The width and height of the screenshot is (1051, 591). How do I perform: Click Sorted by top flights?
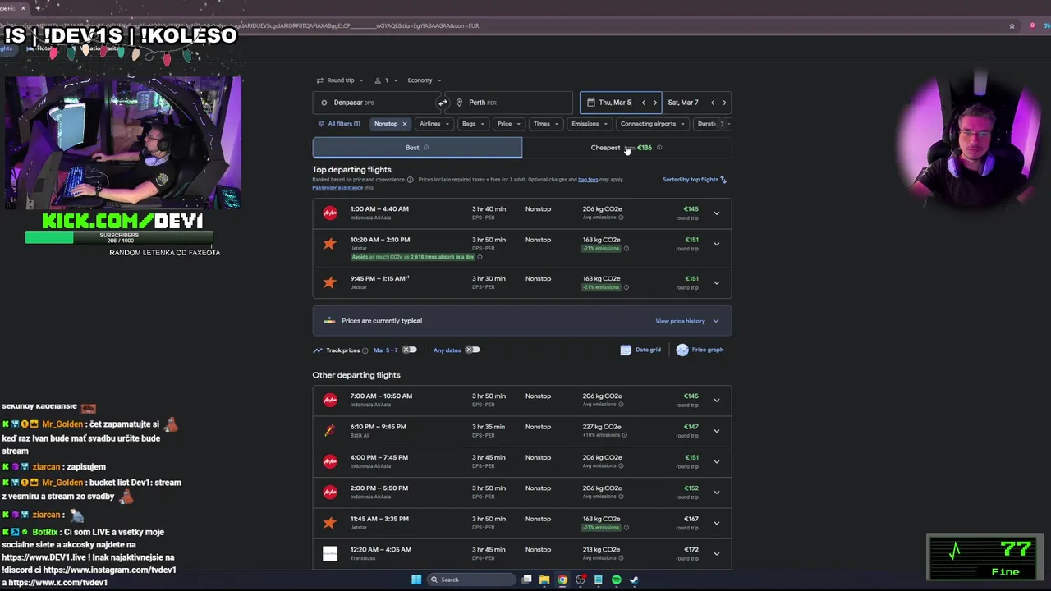click(x=695, y=180)
